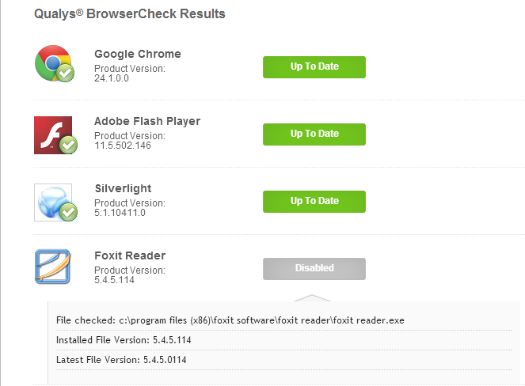Click the Installed File Version line
The height and width of the screenshot is (386, 525).
click(124, 340)
